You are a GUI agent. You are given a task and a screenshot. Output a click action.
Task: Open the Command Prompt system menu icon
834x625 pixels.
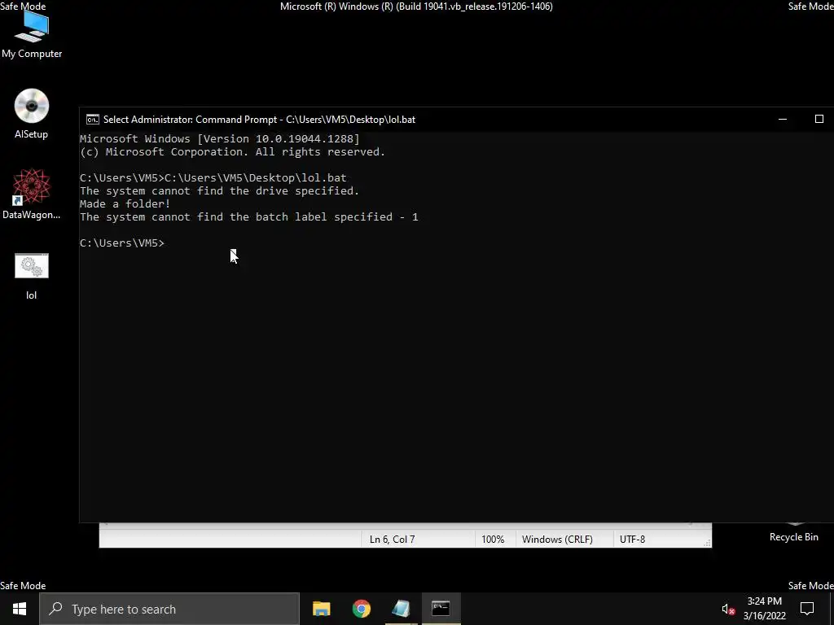coord(93,120)
